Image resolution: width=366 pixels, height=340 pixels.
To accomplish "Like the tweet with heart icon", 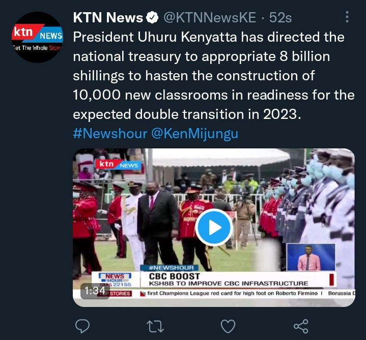I will click(x=228, y=326).
